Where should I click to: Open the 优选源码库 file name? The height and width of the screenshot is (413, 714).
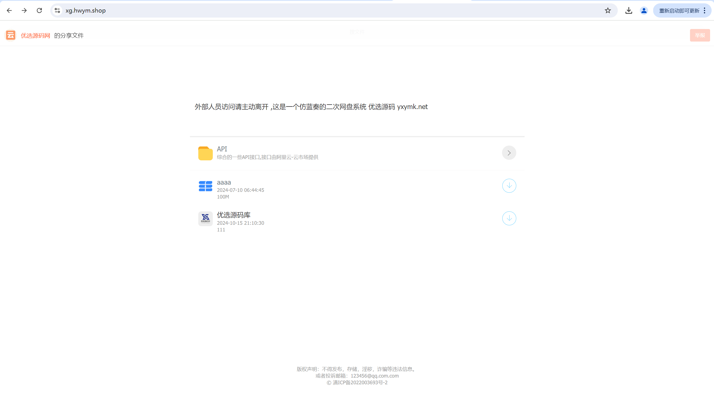(233, 215)
